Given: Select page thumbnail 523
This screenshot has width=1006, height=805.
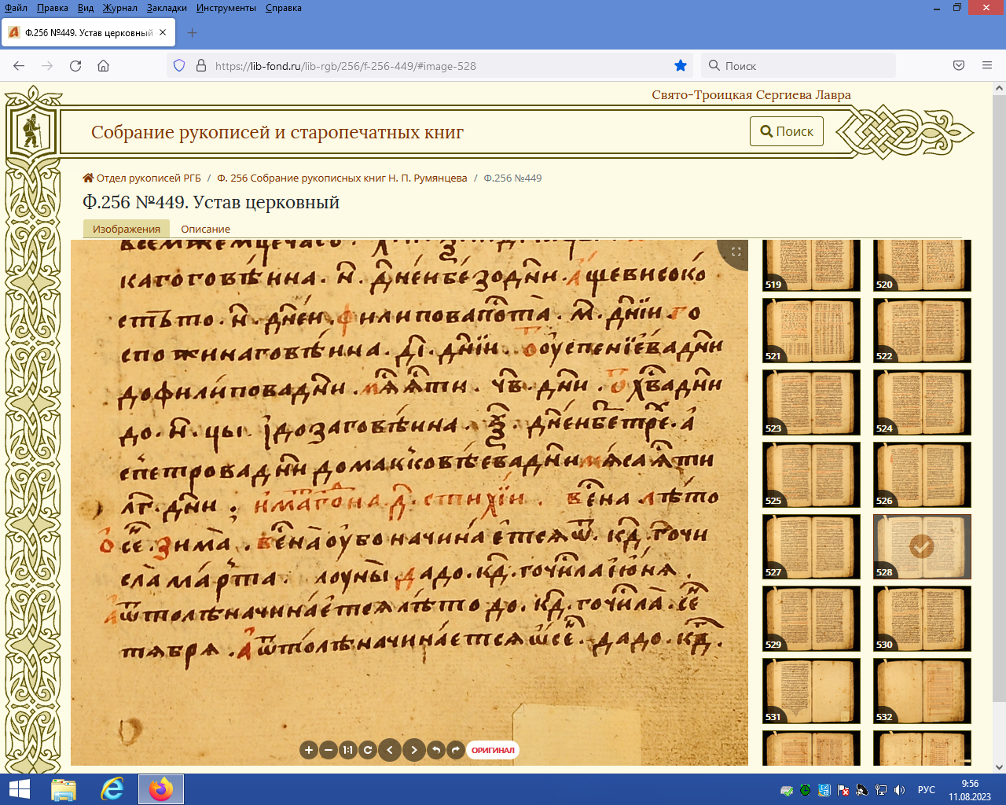Looking at the screenshot, I should (x=811, y=402).
